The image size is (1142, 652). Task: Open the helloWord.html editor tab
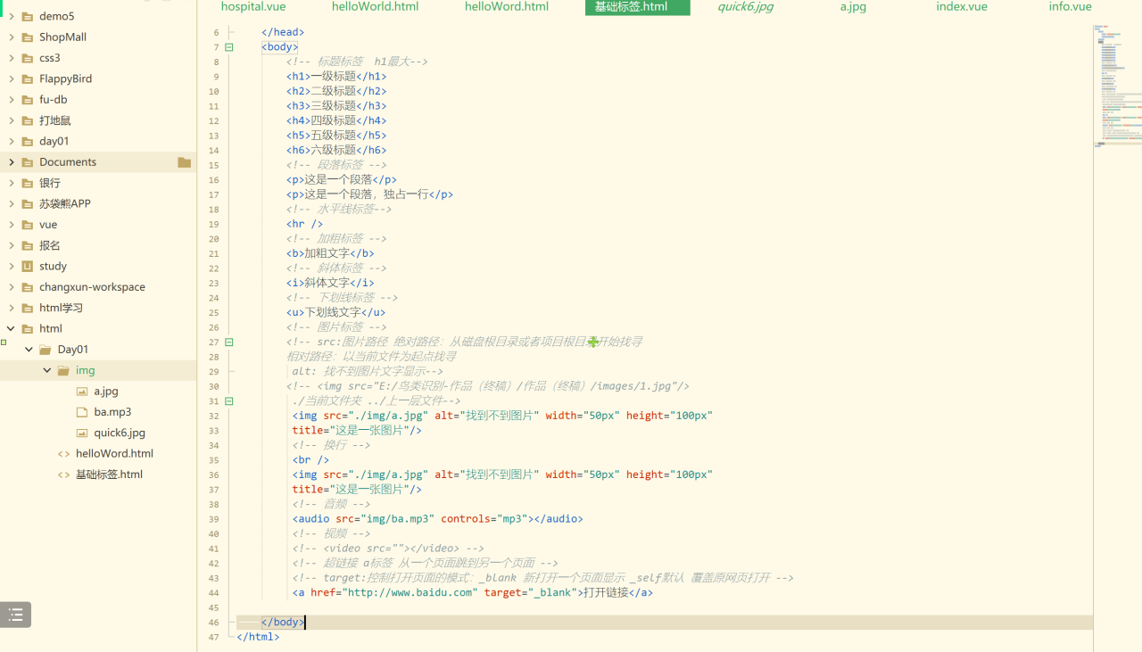(506, 7)
